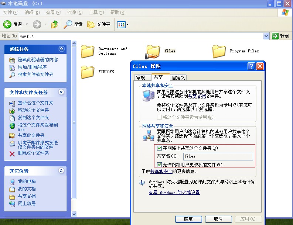Open the View (查看) menu

click(x=54, y=13)
